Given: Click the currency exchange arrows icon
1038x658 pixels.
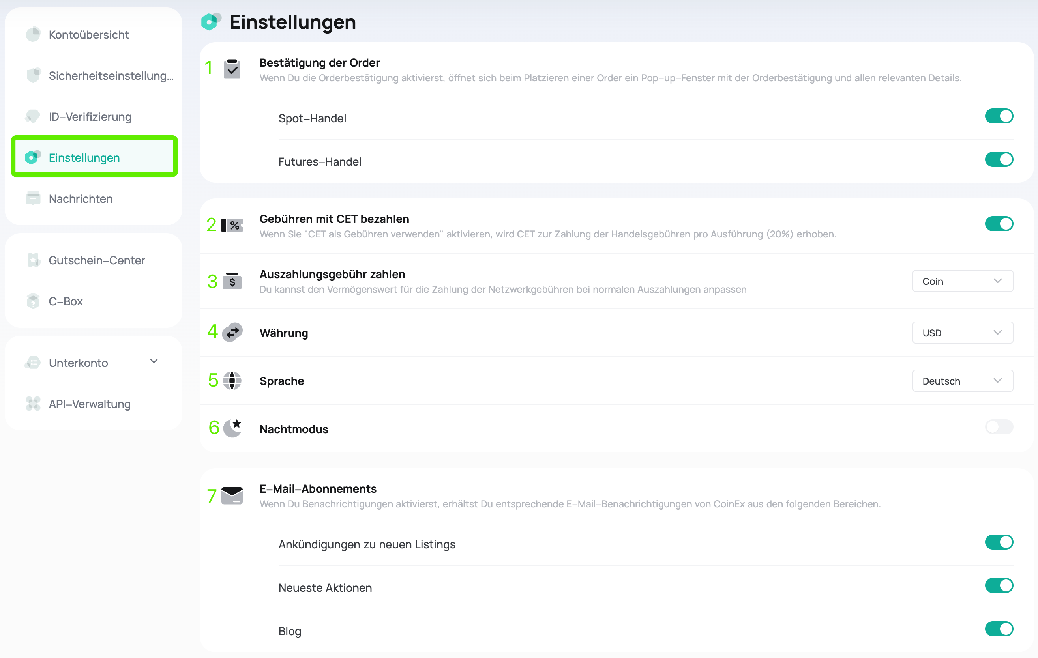Looking at the screenshot, I should point(232,332).
